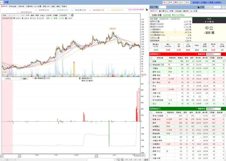
Task: Toggle the 本益比 chart overlay button
Action: pyautogui.click(x=42, y=15)
